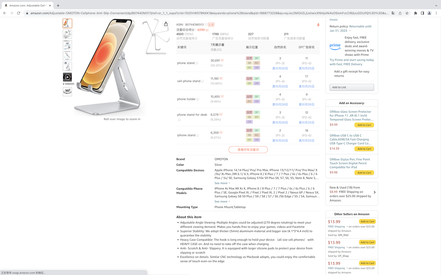This screenshot has width=441, height=275.
Task: Open the extensions puzzle icon
Action: click(x=416, y=13)
